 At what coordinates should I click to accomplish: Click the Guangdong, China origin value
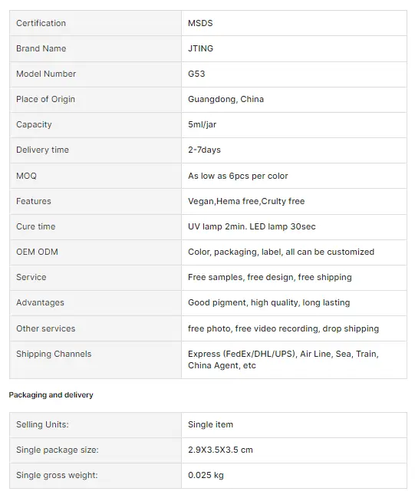click(x=226, y=100)
